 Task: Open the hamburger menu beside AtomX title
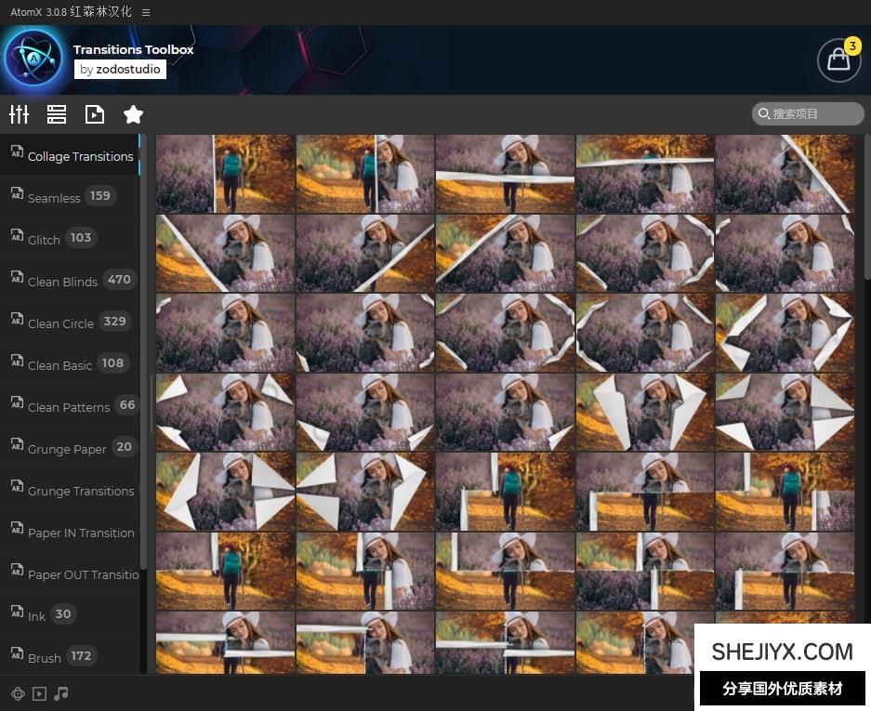pyautogui.click(x=146, y=12)
